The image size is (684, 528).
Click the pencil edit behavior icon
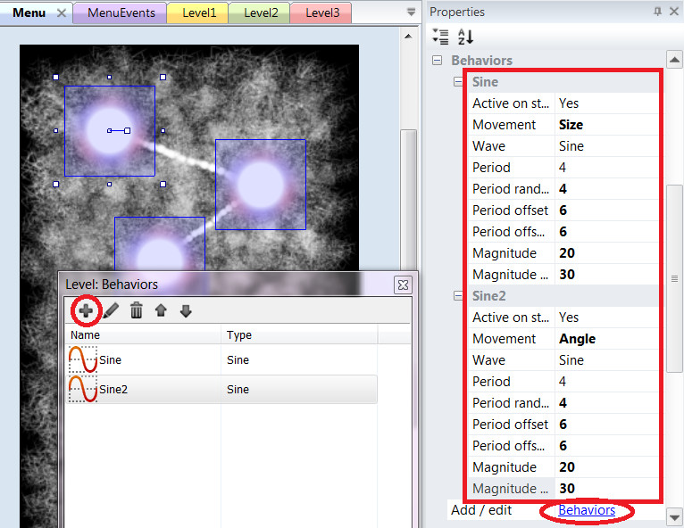[111, 310]
